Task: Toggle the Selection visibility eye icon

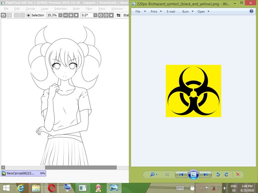Action: [x=28, y=15]
